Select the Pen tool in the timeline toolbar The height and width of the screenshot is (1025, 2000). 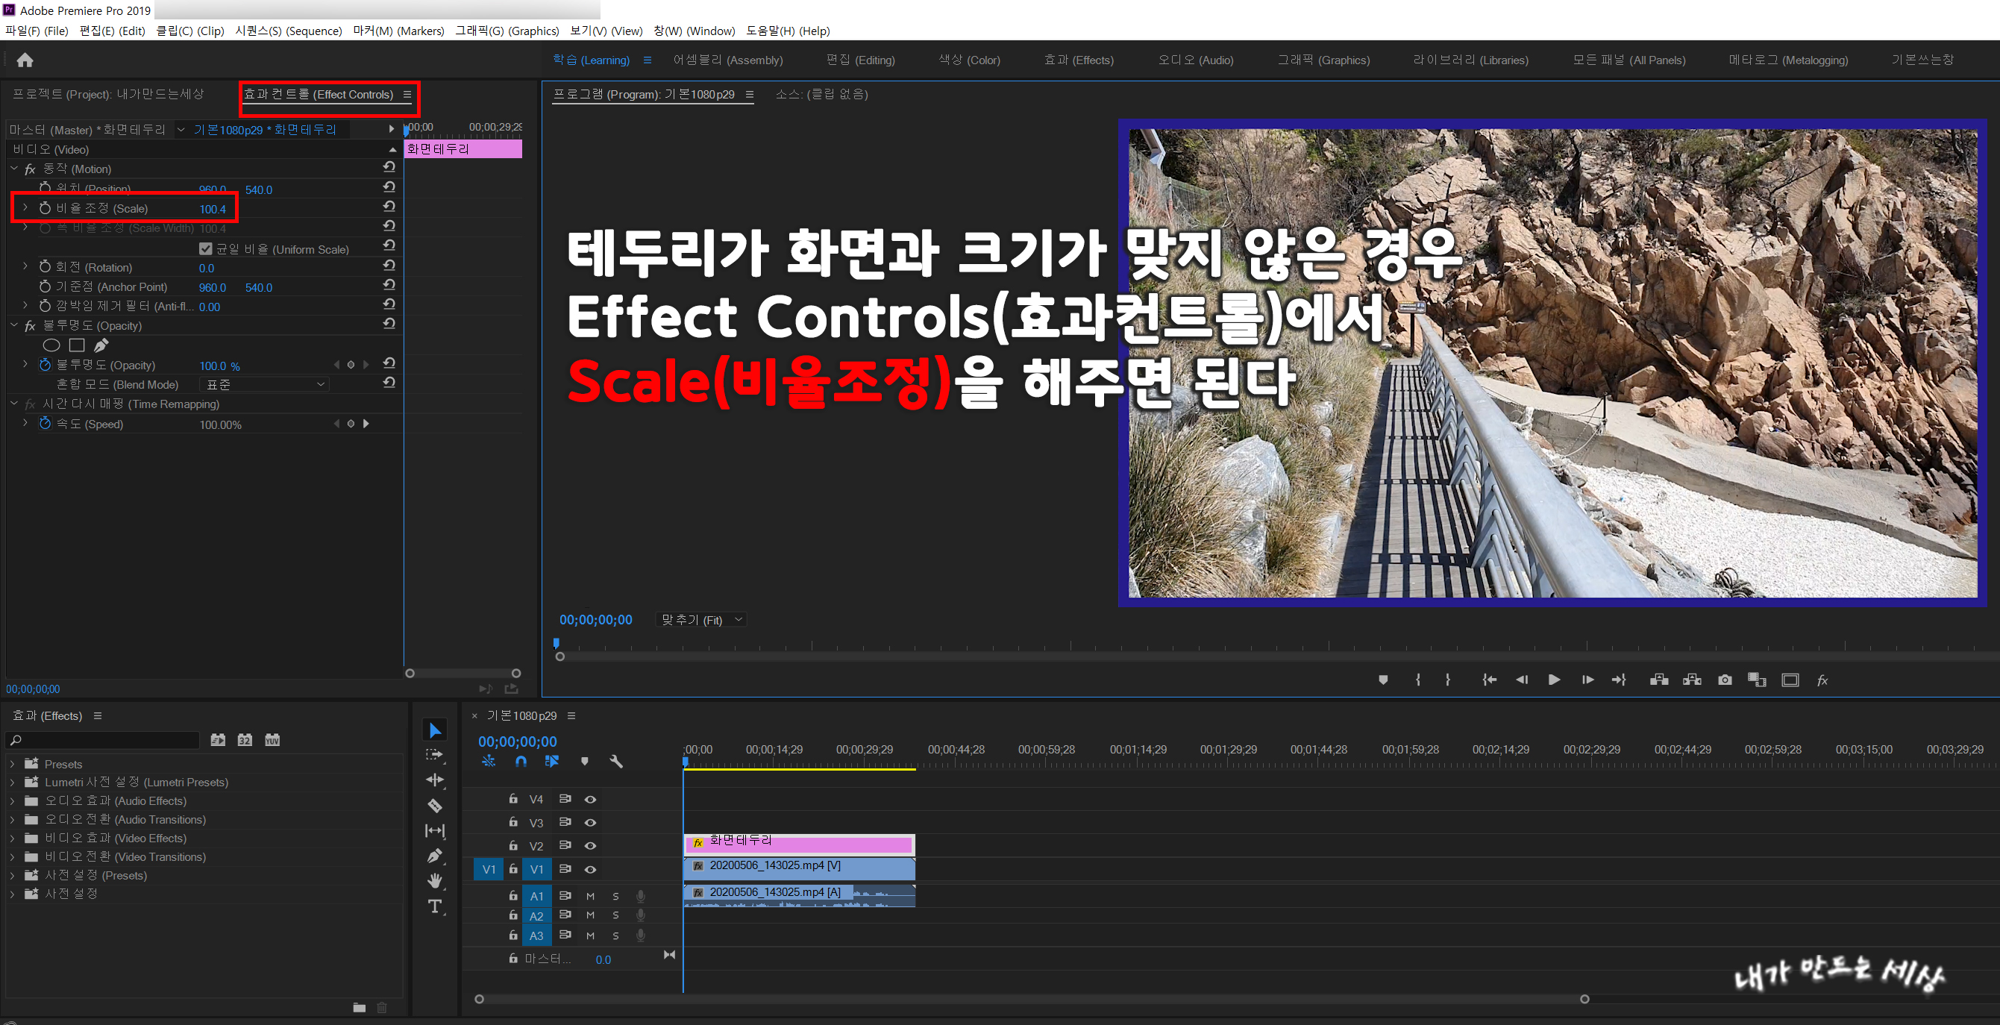(x=435, y=856)
